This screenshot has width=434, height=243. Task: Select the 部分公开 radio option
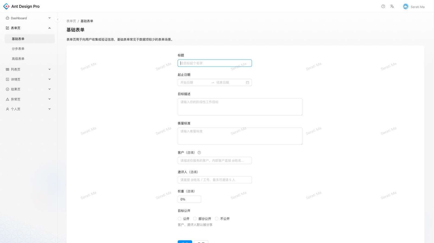pyautogui.click(x=195, y=219)
